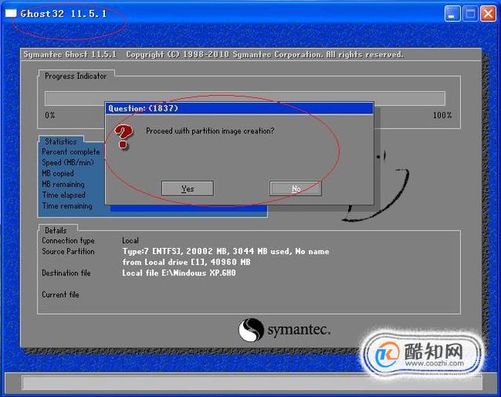Decline with the No button
The image size is (501, 397).
[x=296, y=188]
